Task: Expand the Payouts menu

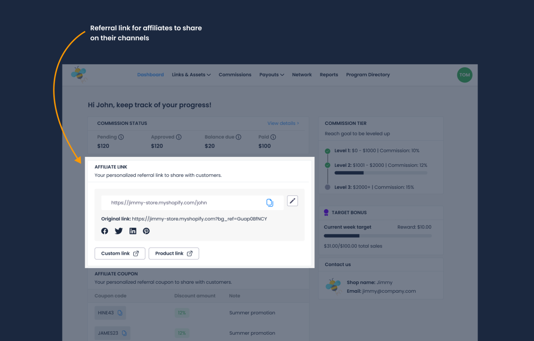Action: pos(272,75)
